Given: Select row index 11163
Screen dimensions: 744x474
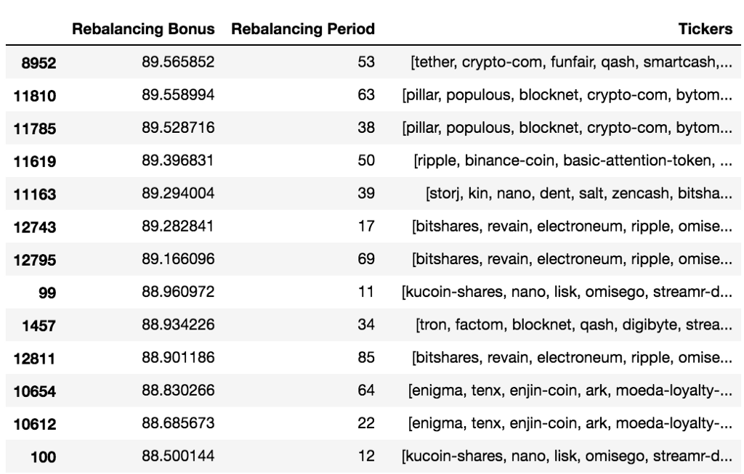Looking at the screenshot, I should (36, 192).
